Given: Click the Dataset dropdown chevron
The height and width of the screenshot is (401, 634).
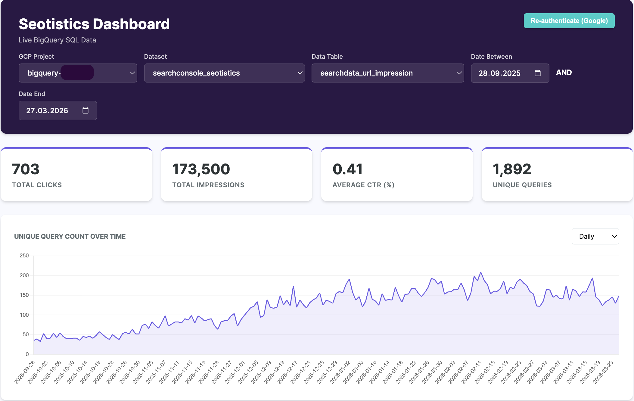Looking at the screenshot, I should 300,73.
